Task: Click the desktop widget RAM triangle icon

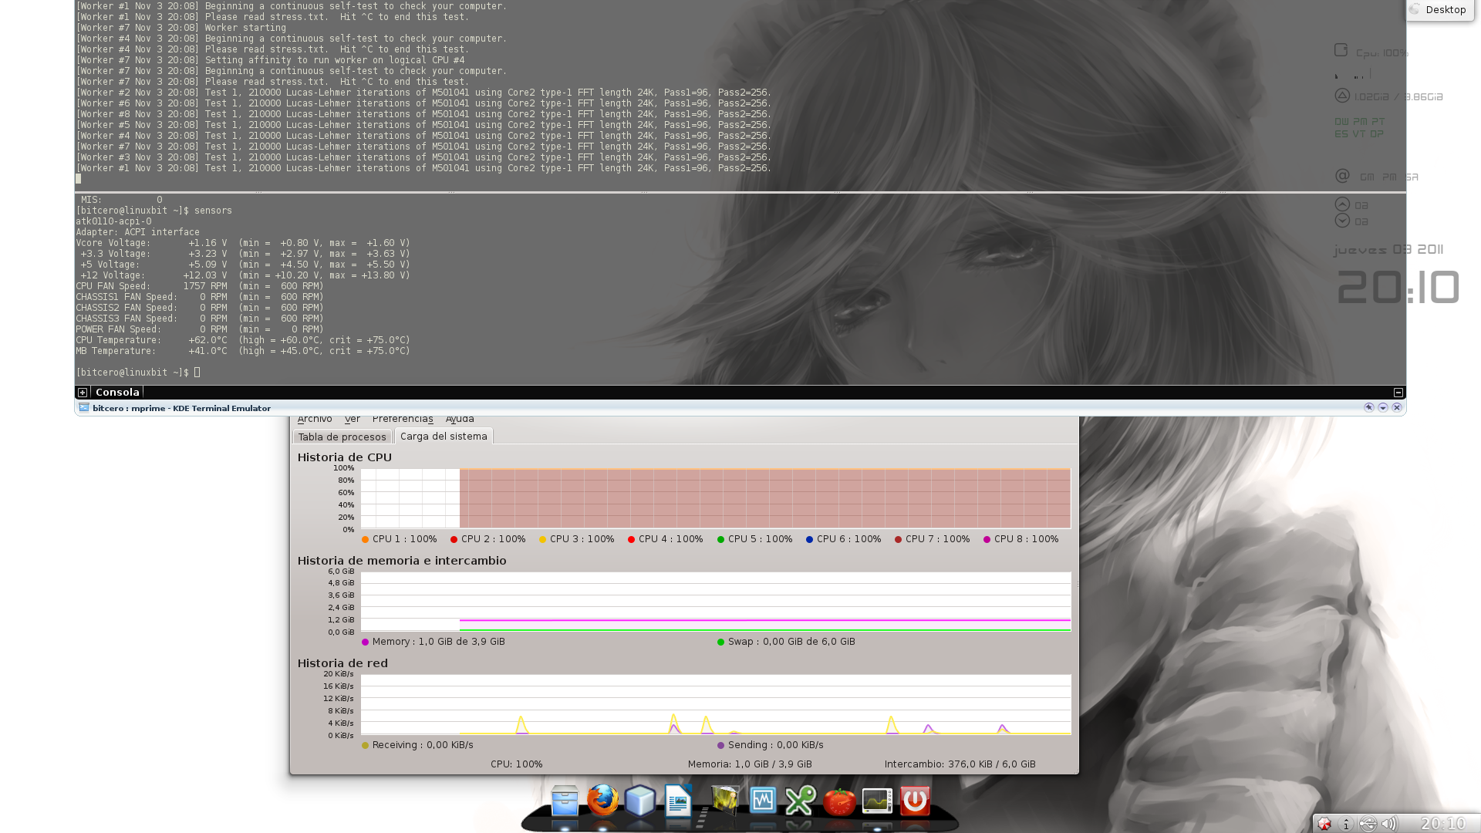Action: [1342, 96]
